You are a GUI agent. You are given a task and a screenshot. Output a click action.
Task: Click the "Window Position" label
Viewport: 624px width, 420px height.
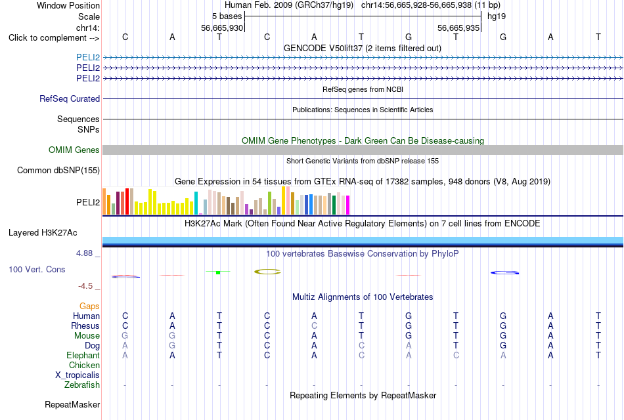coord(68,5)
